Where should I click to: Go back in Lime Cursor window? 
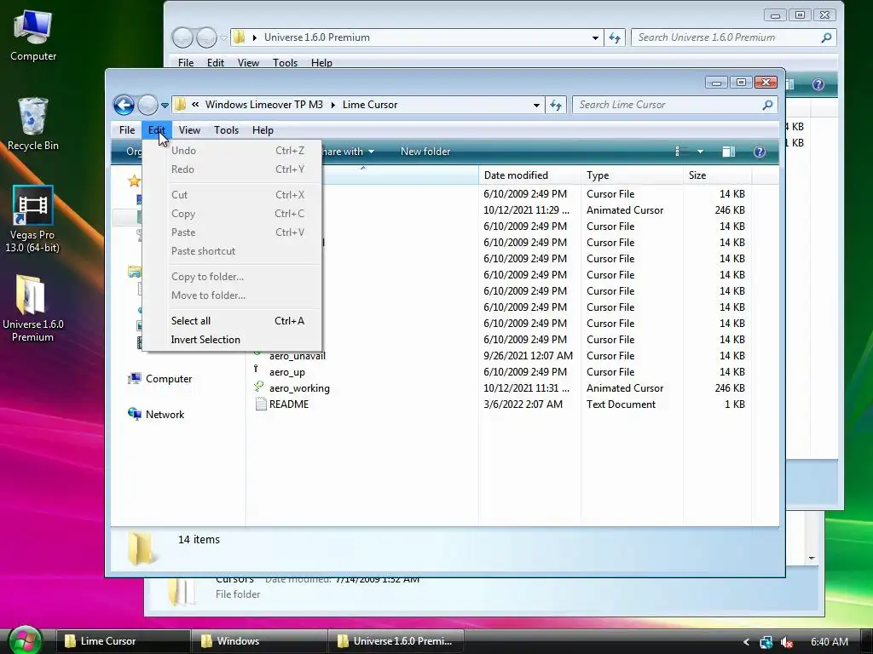tap(124, 105)
